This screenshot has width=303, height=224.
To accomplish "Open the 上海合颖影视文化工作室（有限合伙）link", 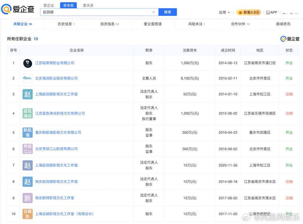I will point(64,214).
